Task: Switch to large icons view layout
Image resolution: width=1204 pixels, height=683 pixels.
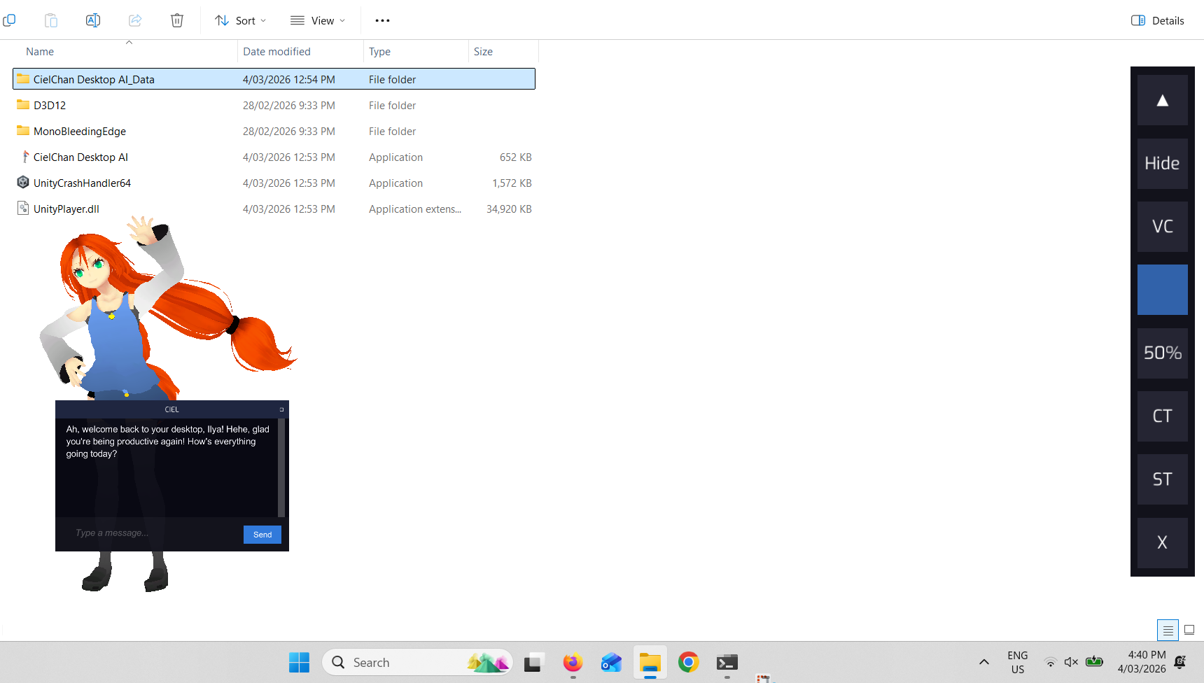Action: [x=1189, y=630]
